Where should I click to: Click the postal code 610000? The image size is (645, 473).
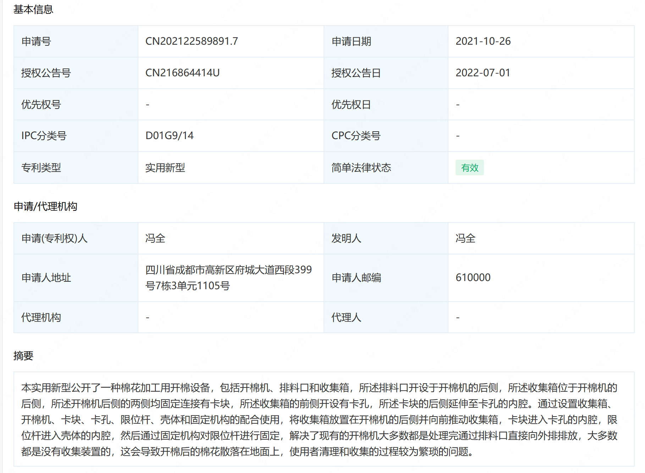473,277
